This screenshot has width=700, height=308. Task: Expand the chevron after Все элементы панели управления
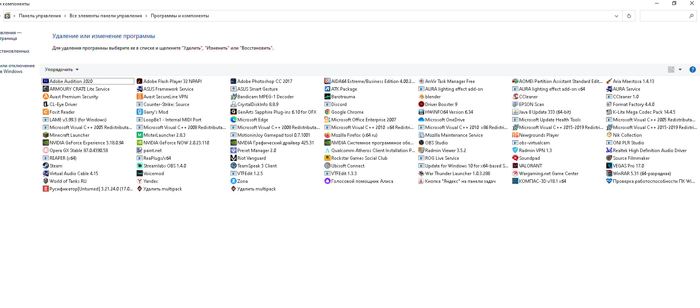coord(146,16)
